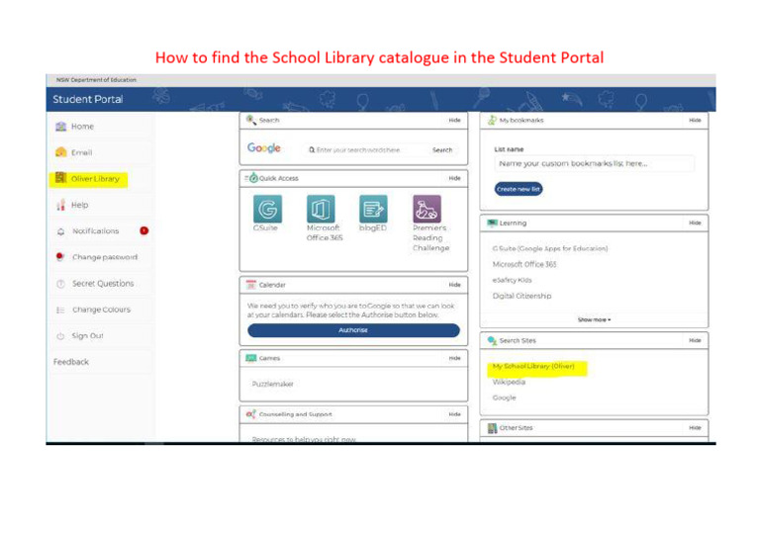Open Premiers Reading Challenge tile

pyautogui.click(x=427, y=210)
